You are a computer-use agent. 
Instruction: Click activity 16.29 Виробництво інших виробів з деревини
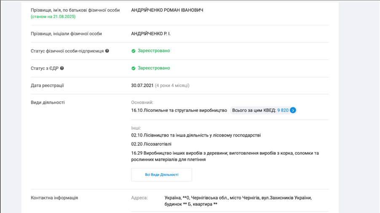point(225,153)
